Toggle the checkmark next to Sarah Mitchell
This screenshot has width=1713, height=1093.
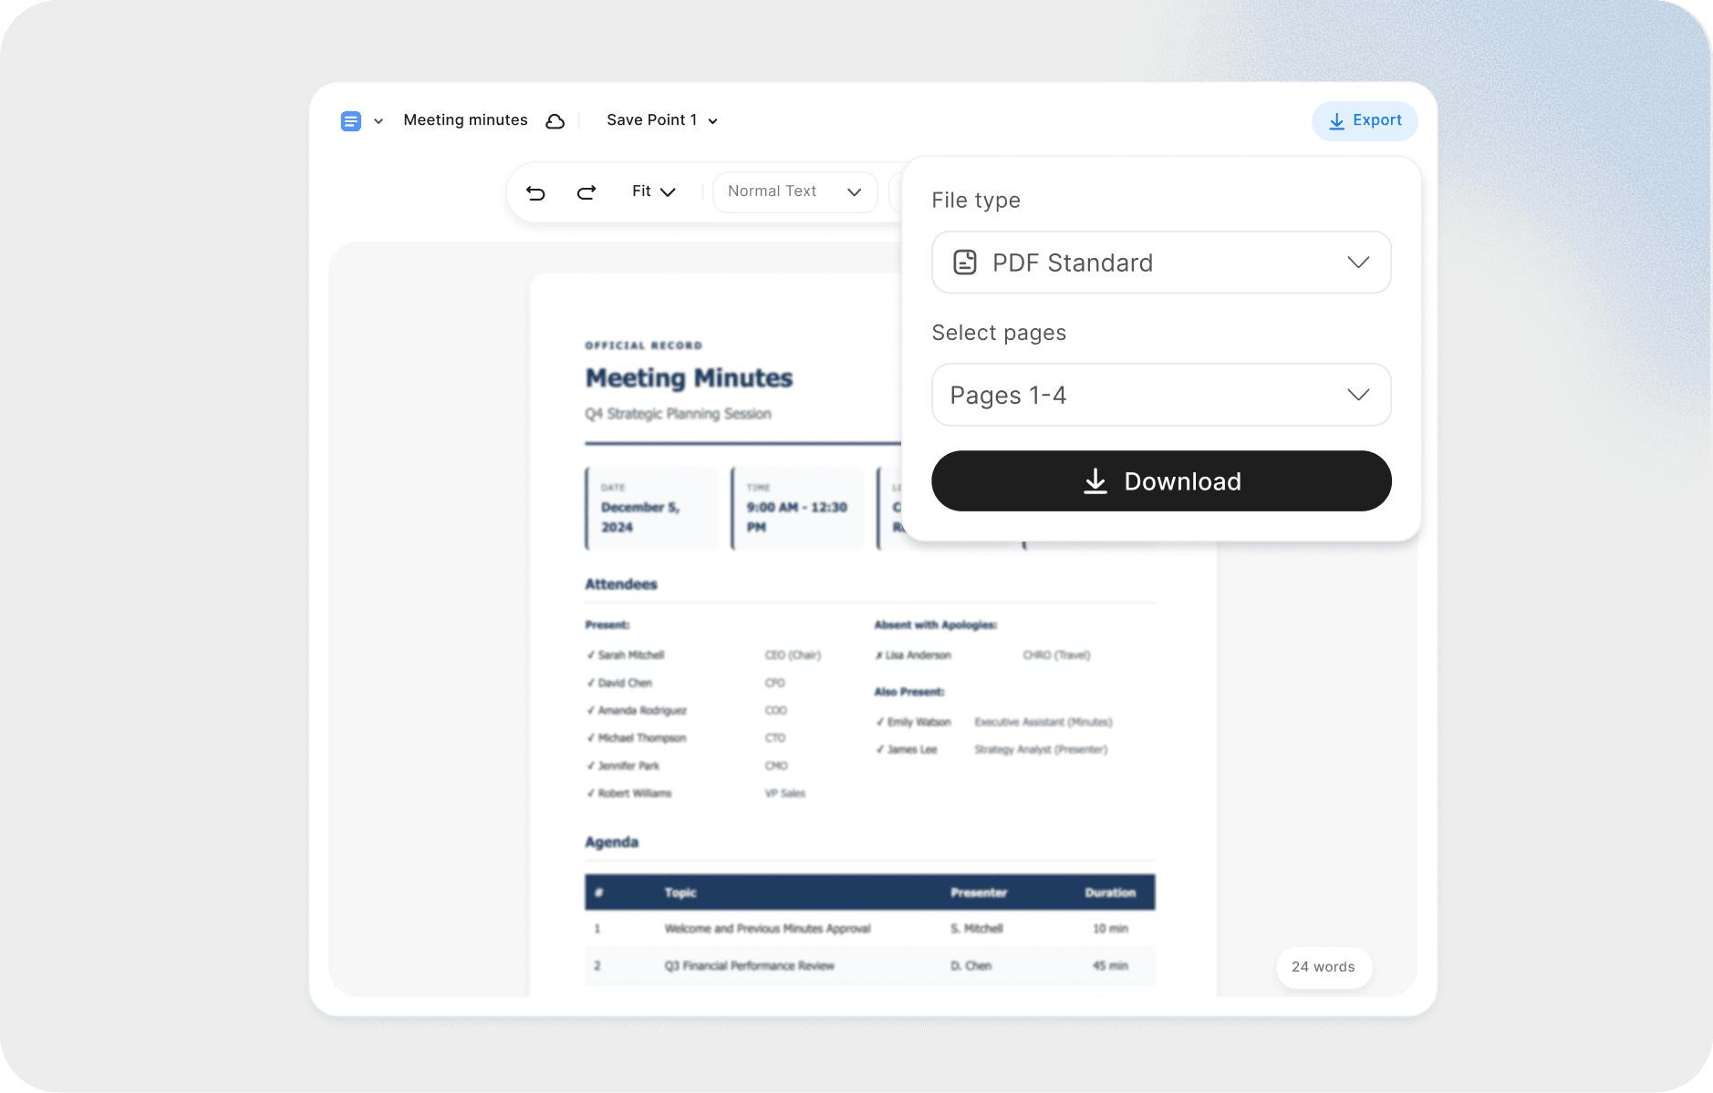(x=590, y=655)
